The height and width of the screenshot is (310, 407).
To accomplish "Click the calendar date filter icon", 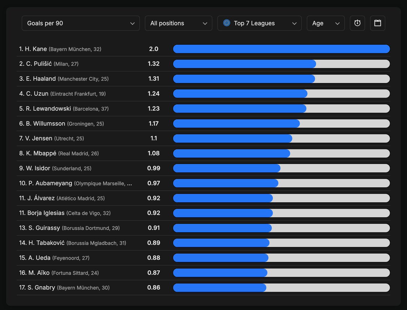I will pos(377,23).
